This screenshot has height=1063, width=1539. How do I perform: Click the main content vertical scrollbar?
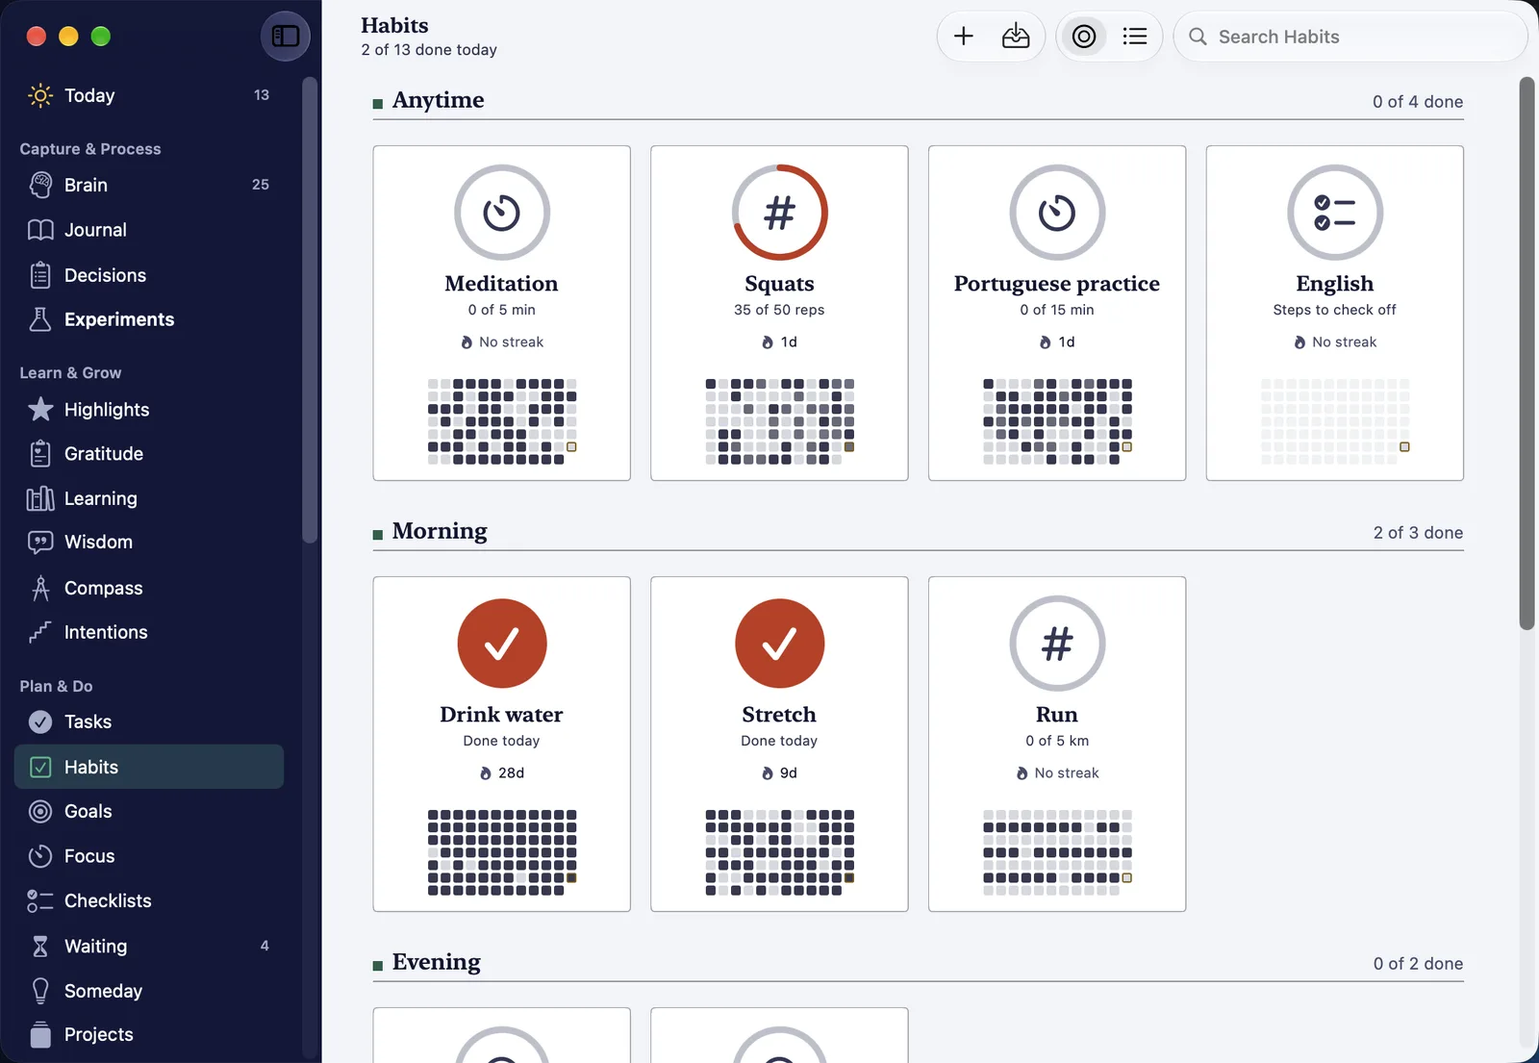[x=1526, y=354]
